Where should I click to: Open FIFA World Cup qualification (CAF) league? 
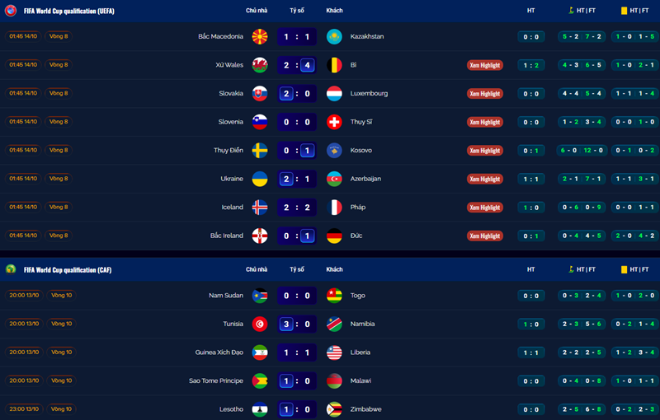(x=68, y=269)
